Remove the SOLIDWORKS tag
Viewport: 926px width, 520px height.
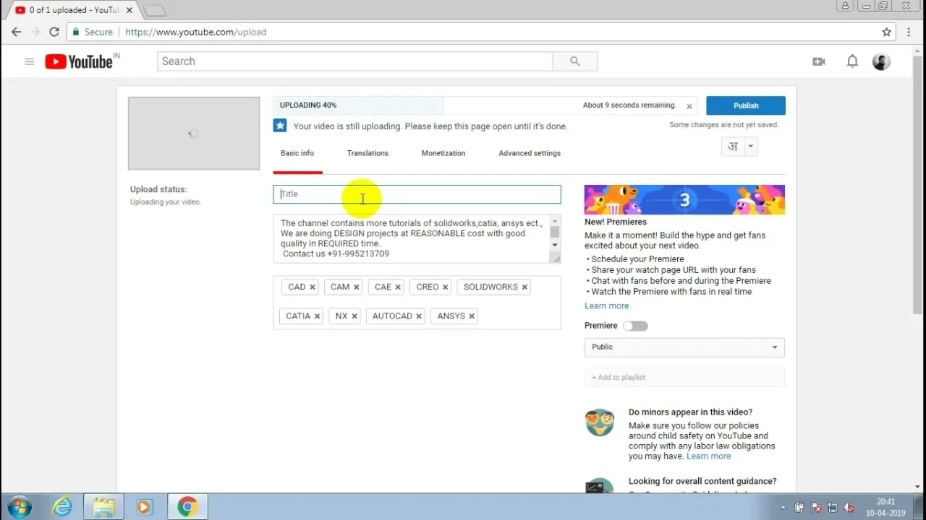[x=524, y=287]
